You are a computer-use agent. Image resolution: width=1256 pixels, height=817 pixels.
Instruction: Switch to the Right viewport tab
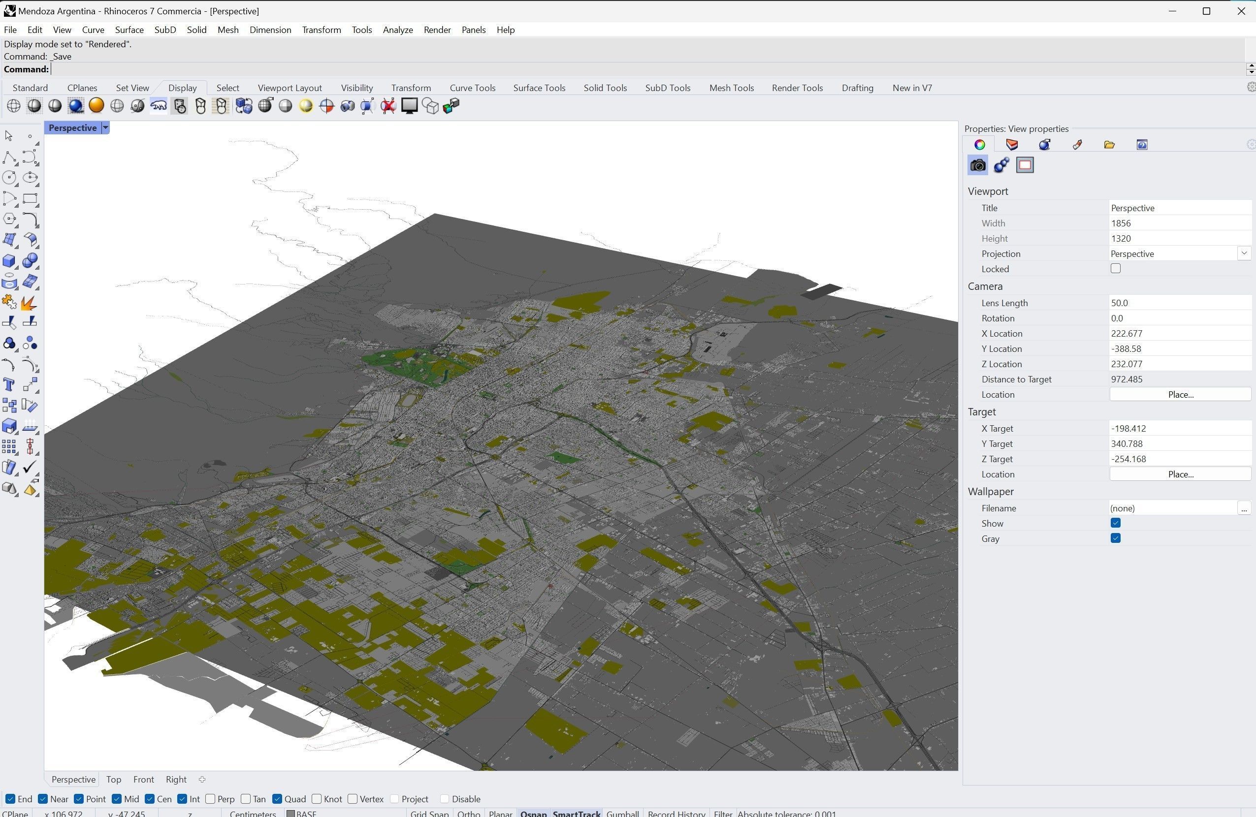(x=176, y=780)
